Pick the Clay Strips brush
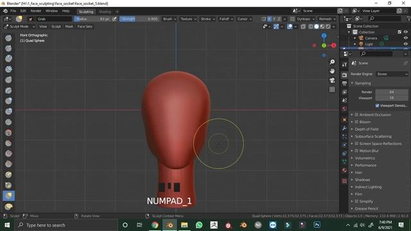411x231 pixels. 8,69
